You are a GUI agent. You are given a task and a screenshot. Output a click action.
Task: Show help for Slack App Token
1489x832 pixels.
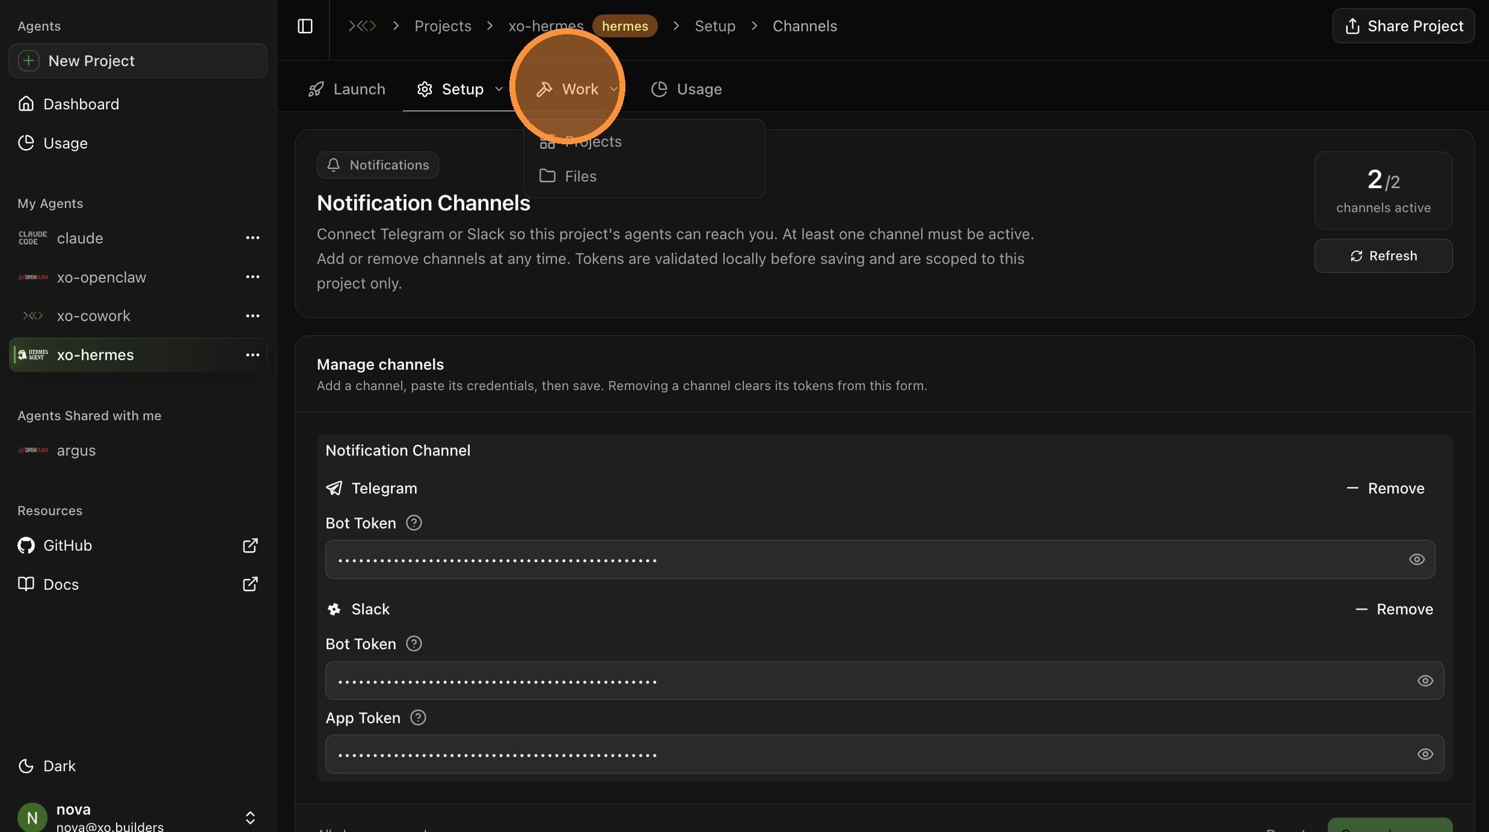pyautogui.click(x=418, y=718)
